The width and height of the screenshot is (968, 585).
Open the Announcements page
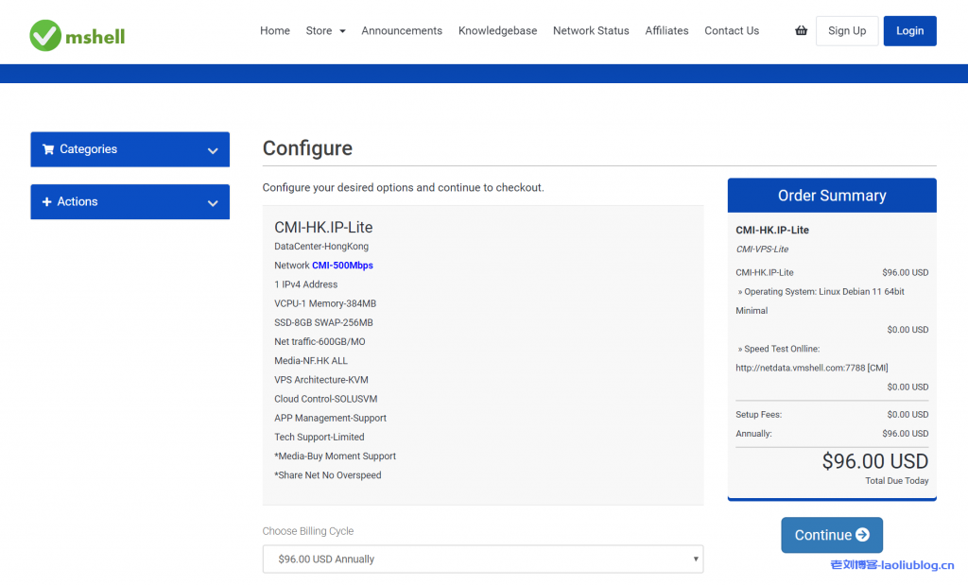click(x=401, y=31)
